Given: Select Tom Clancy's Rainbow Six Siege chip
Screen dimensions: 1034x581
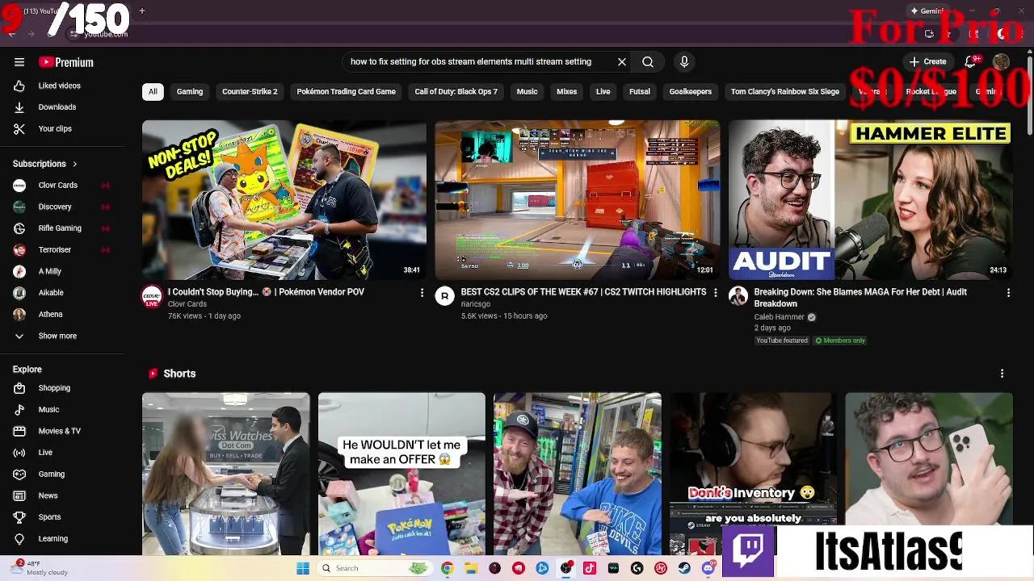Looking at the screenshot, I should (785, 91).
